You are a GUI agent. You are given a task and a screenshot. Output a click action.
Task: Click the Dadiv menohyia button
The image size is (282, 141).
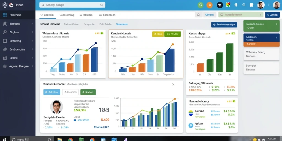[x=224, y=25]
